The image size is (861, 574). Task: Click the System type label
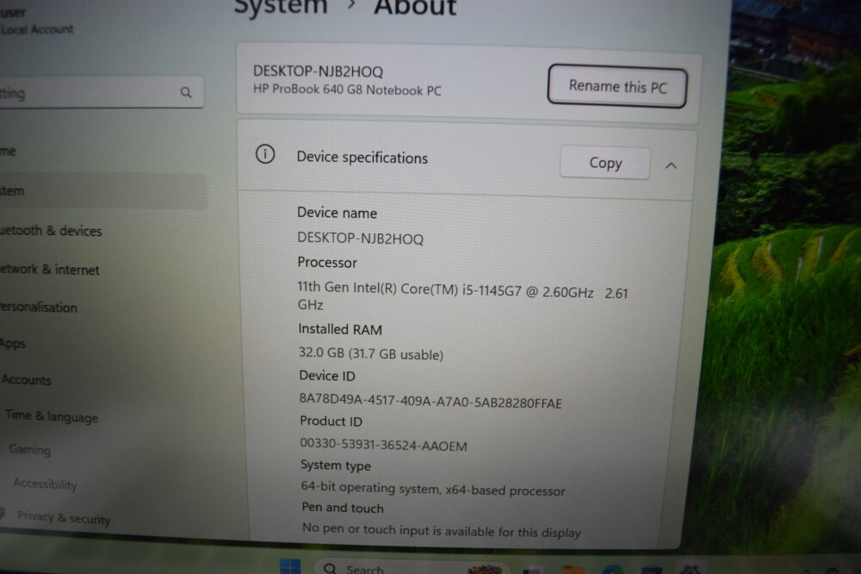click(x=336, y=466)
